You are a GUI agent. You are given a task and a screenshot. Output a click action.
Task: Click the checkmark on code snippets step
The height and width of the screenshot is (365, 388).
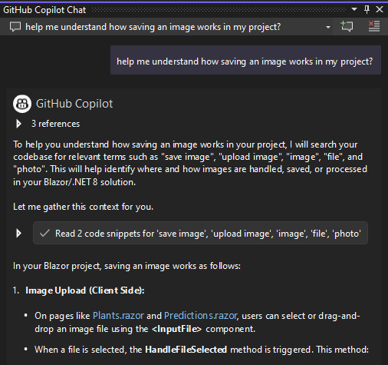point(44,233)
